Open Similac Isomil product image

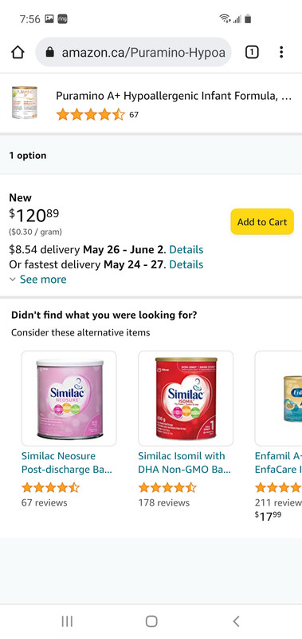click(x=186, y=399)
